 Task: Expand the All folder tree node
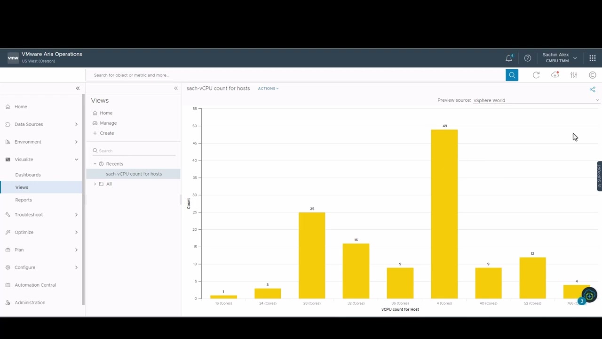95,184
